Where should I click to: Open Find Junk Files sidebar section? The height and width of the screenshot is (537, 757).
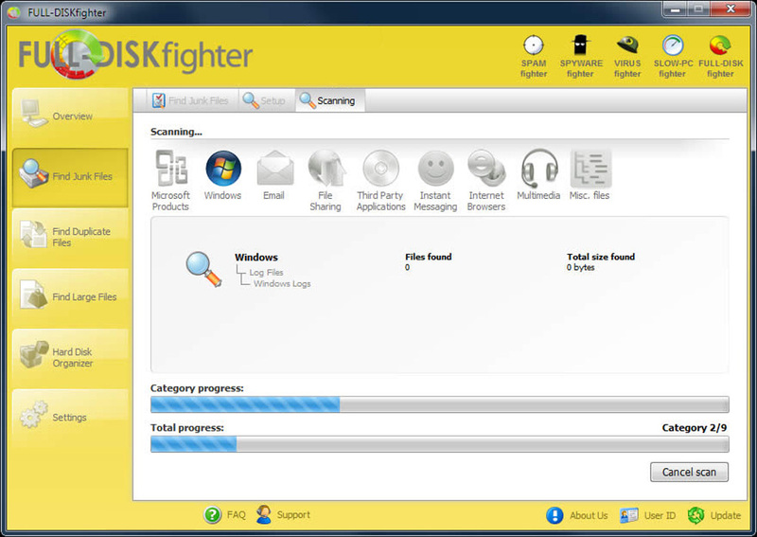pyautogui.click(x=70, y=177)
